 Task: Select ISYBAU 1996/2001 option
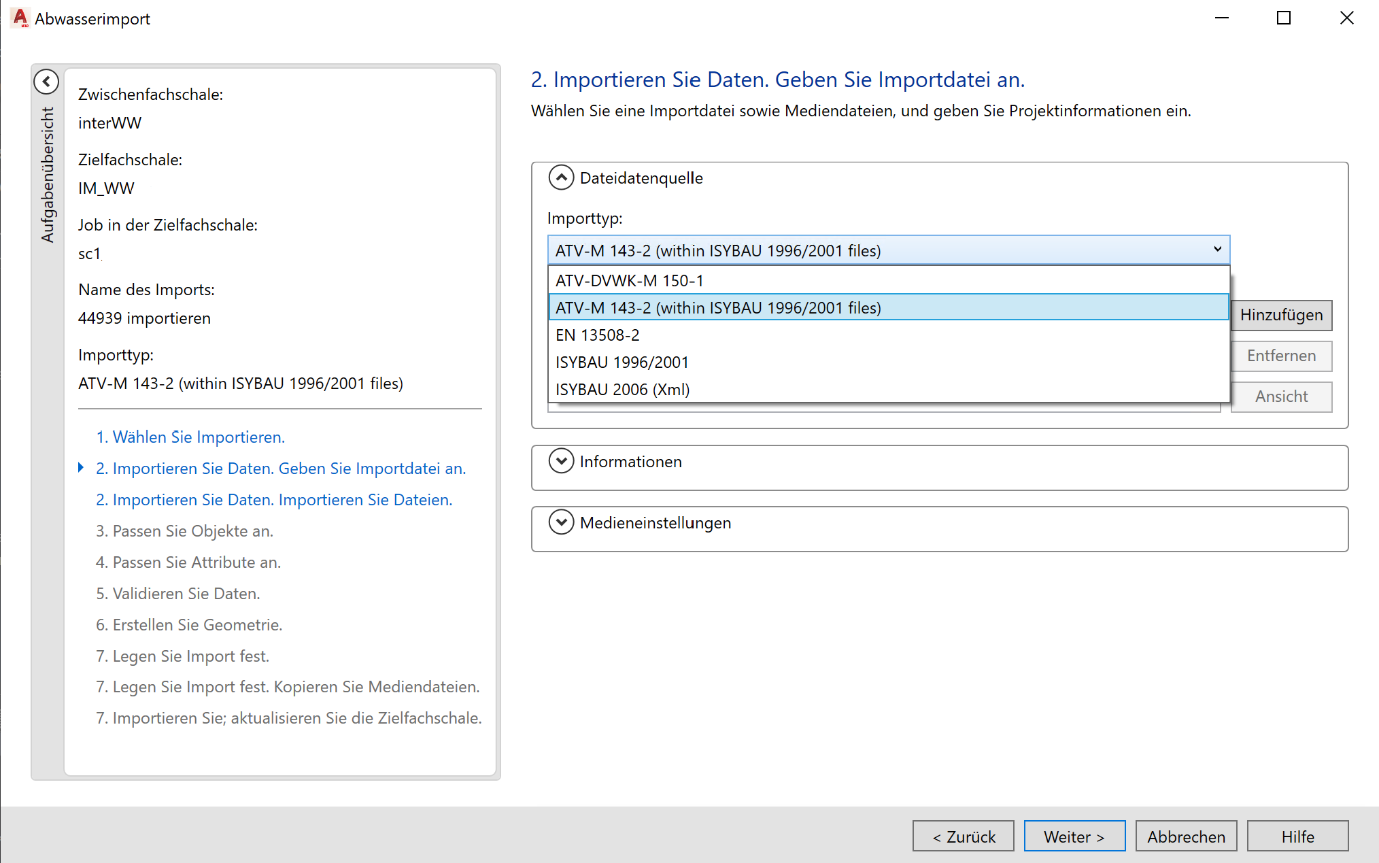(622, 362)
